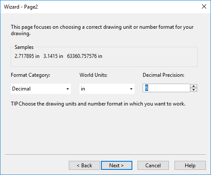Click inside the Decimal Precision field
The width and height of the screenshot is (211, 175).
tap(166, 88)
